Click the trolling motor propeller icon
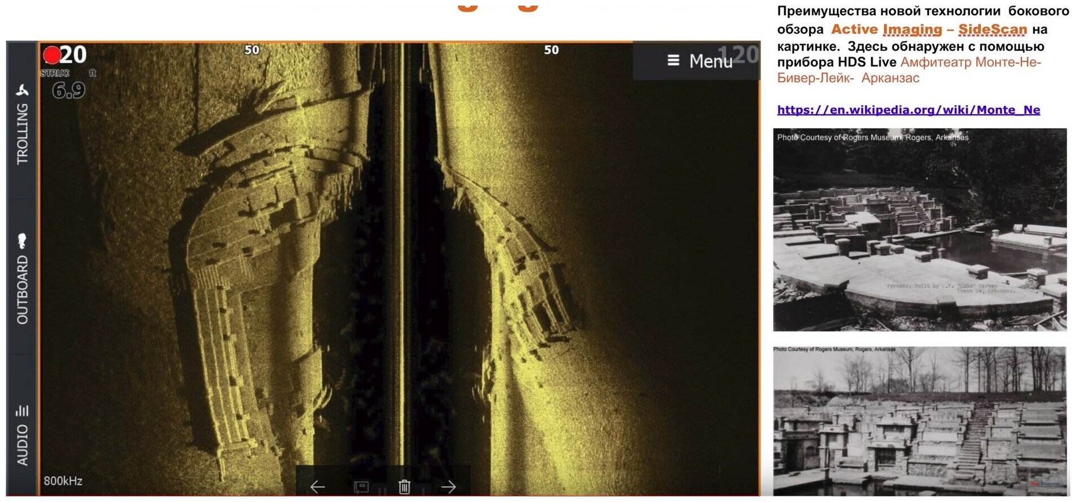1076x502 pixels. (22, 91)
